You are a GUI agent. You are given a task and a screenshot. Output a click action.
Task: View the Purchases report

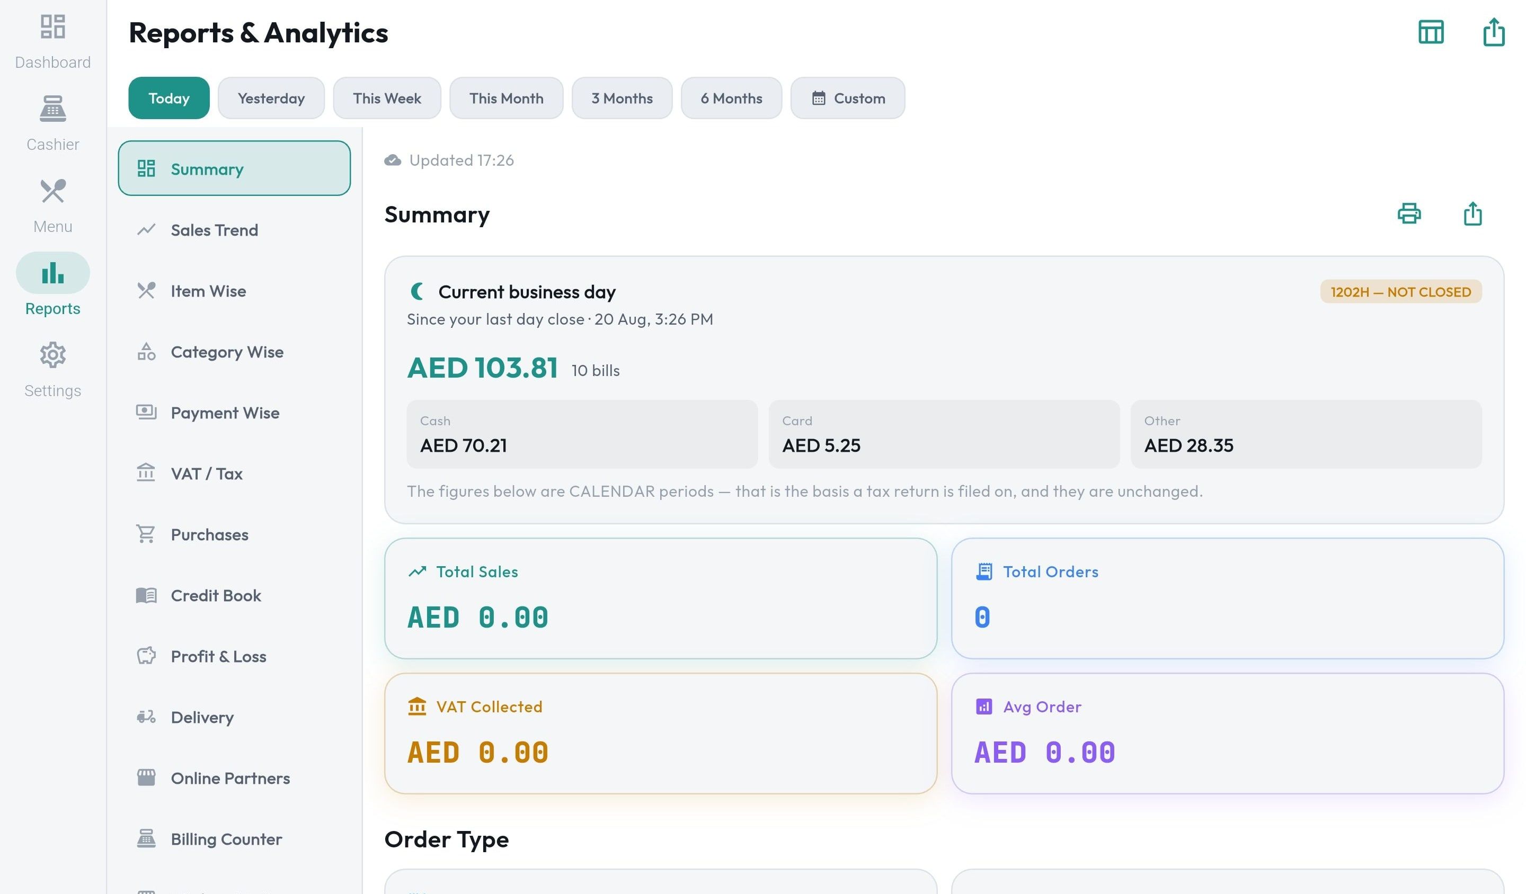234,534
